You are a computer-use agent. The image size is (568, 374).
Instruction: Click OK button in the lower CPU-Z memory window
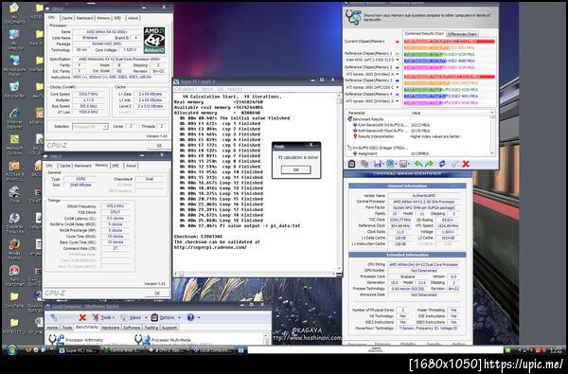[x=157, y=293]
